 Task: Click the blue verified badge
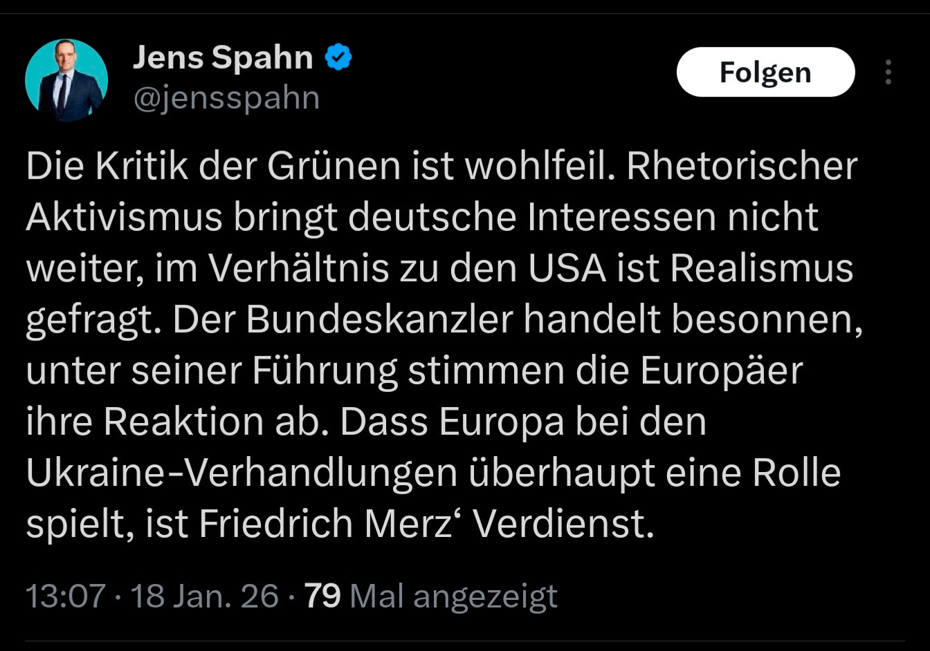[x=338, y=57]
